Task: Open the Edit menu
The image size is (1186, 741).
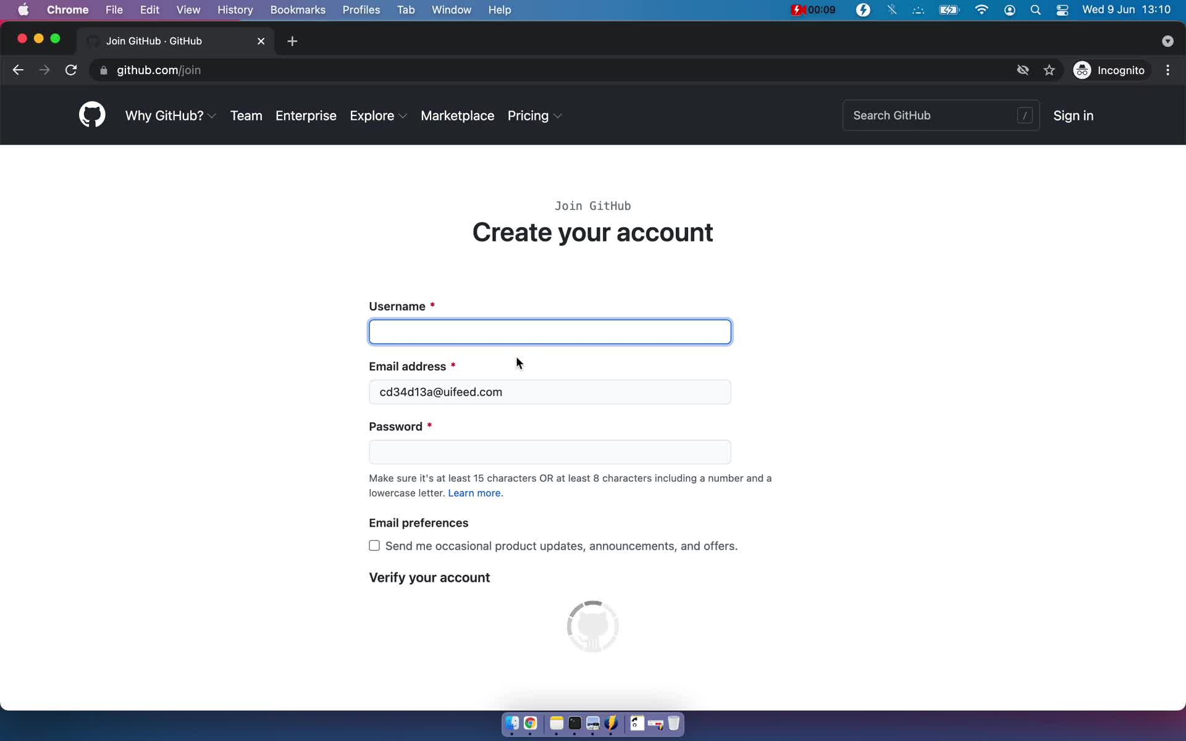Action: (149, 10)
